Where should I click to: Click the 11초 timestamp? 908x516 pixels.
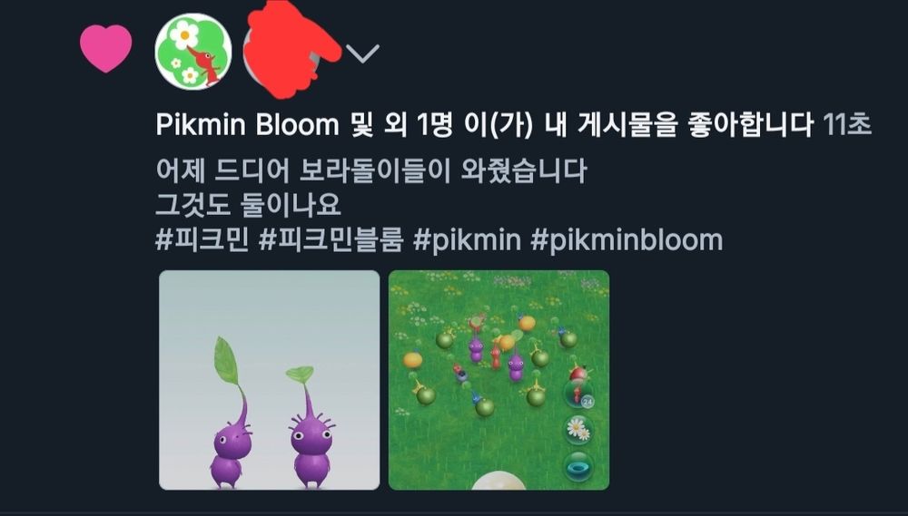coord(847,124)
